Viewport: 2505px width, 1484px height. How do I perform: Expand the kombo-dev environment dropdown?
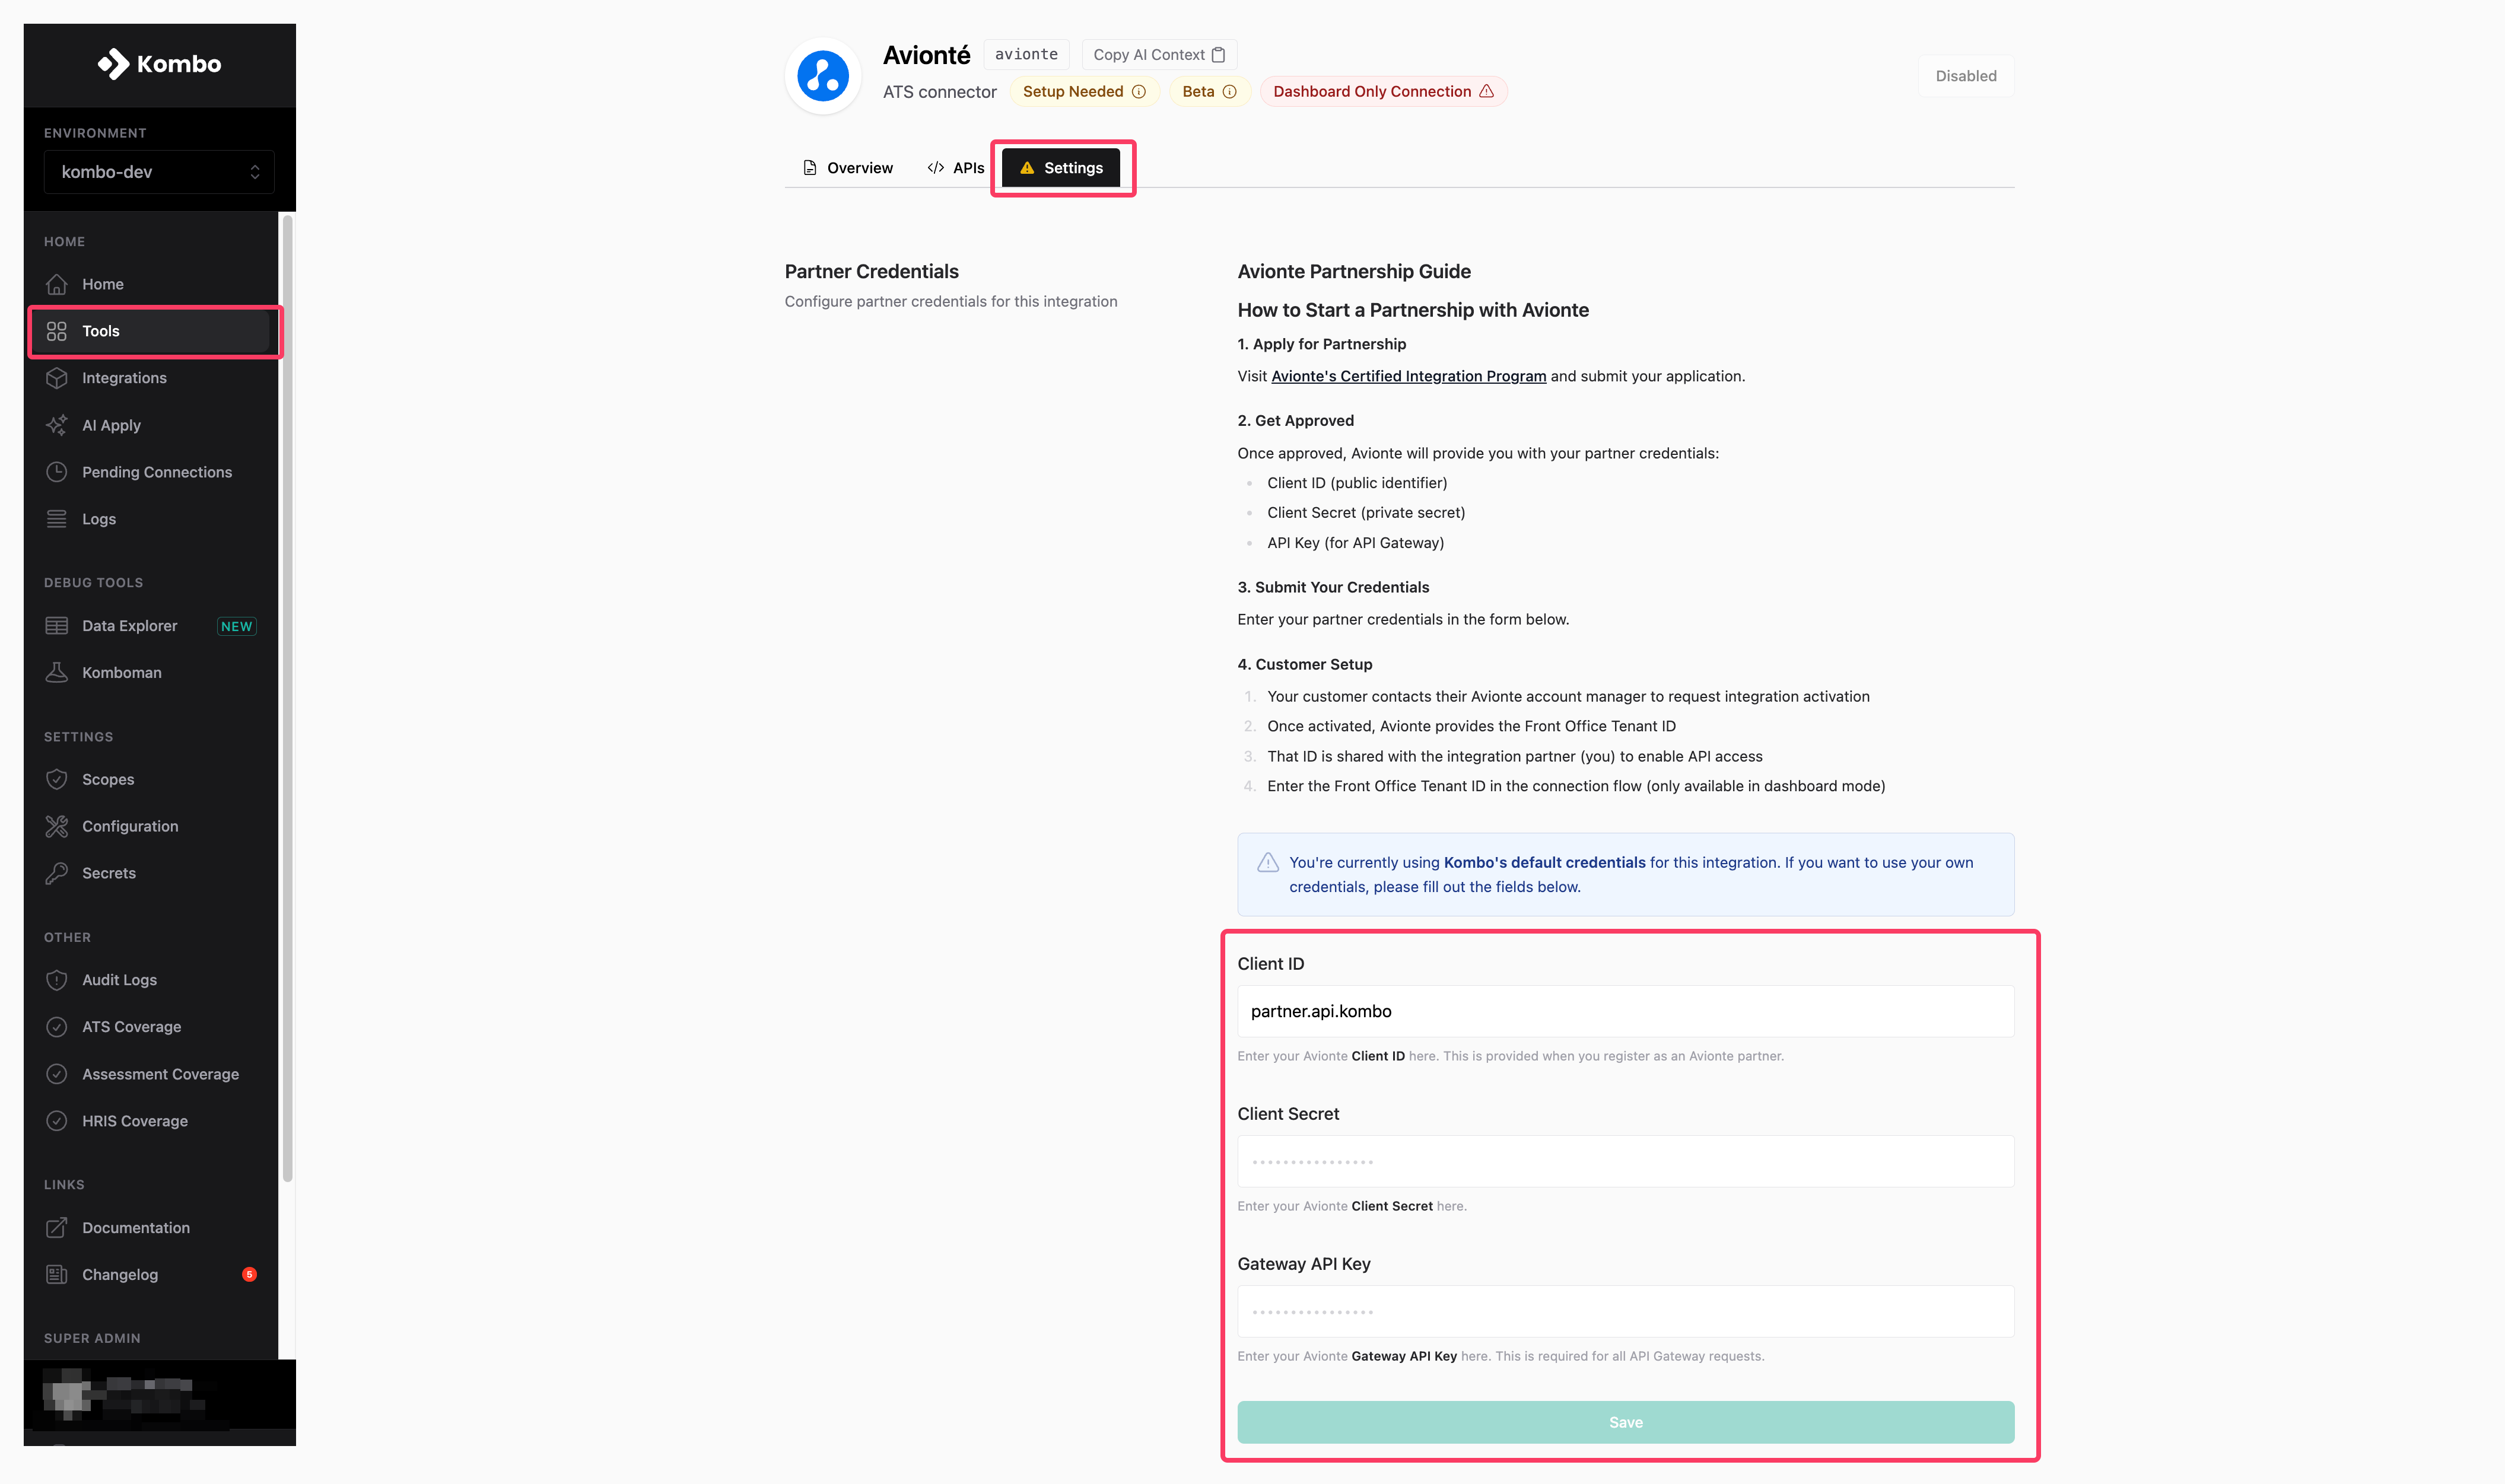click(159, 172)
